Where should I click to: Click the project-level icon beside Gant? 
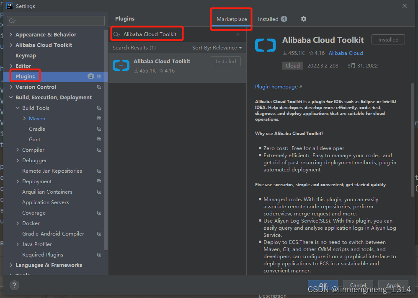click(99, 140)
